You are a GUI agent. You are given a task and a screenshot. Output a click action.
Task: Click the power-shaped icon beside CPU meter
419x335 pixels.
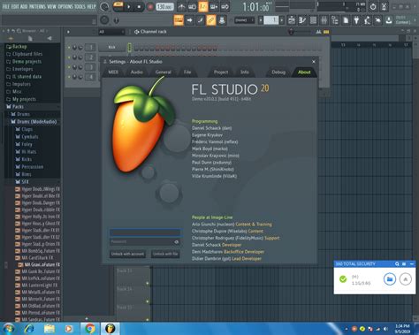[373, 7]
